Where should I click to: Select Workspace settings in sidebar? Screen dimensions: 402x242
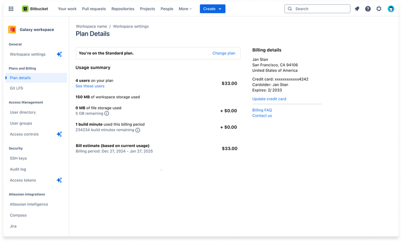(x=28, y=54)
